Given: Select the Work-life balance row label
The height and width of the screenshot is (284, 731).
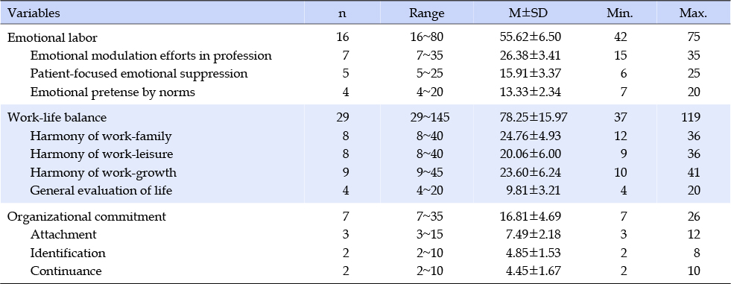Looking at the screenshot, I should [54, 118].
